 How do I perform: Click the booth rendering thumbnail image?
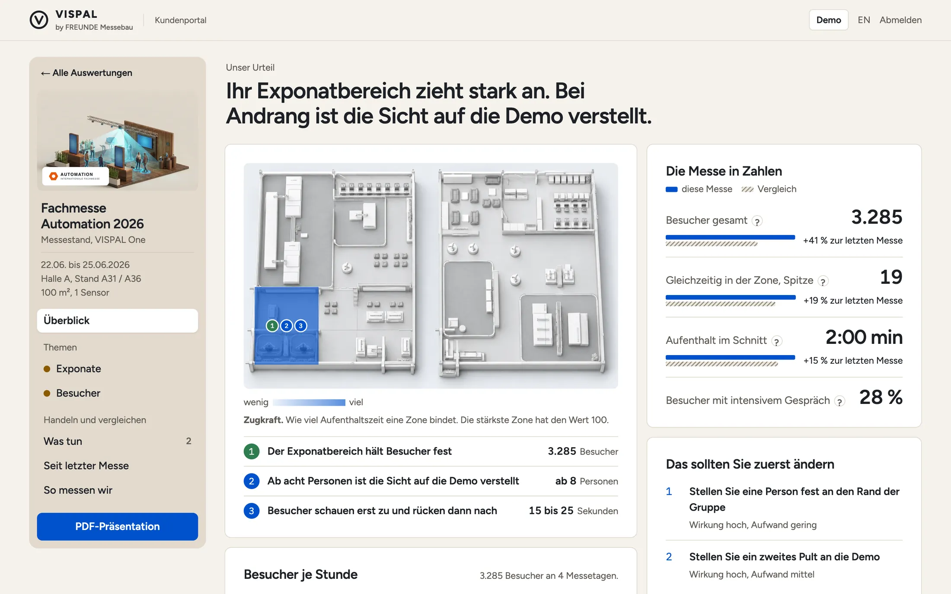(x=118, y=140)
